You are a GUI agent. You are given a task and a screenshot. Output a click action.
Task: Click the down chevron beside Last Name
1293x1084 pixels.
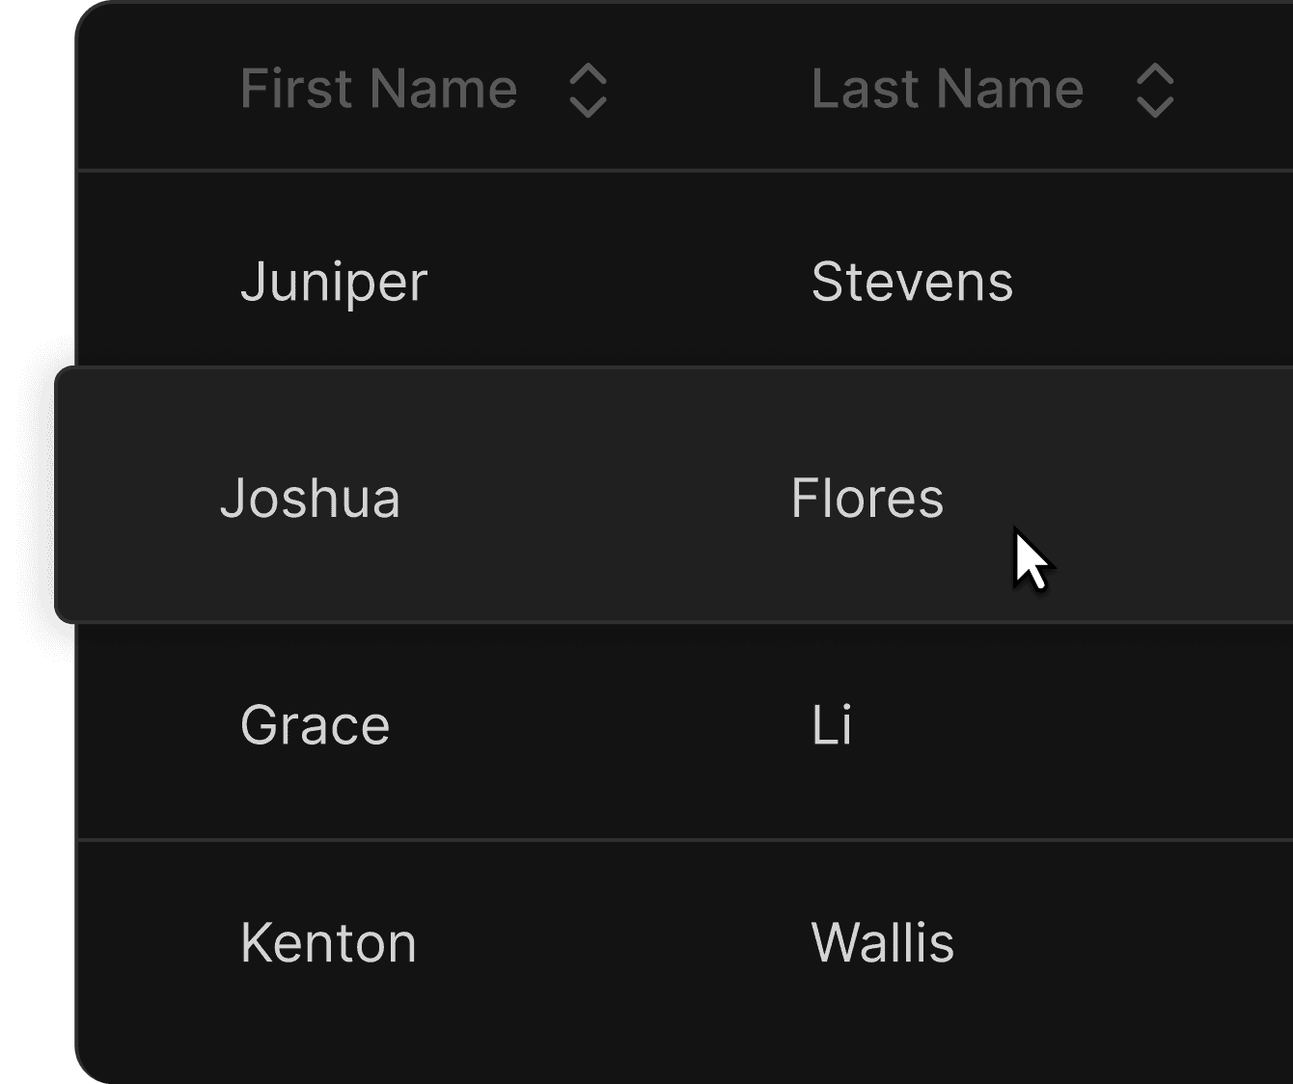pyautogui.click(x=1154, y=106)
